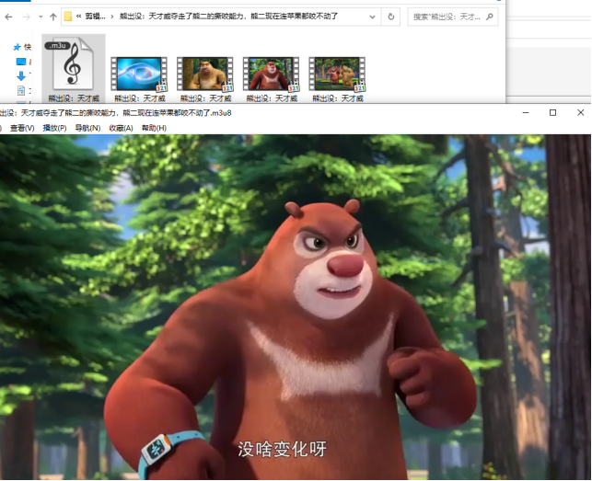Viewport: 592px width, 481px height.
Task: Close the media player window
Action: [581, 113]
